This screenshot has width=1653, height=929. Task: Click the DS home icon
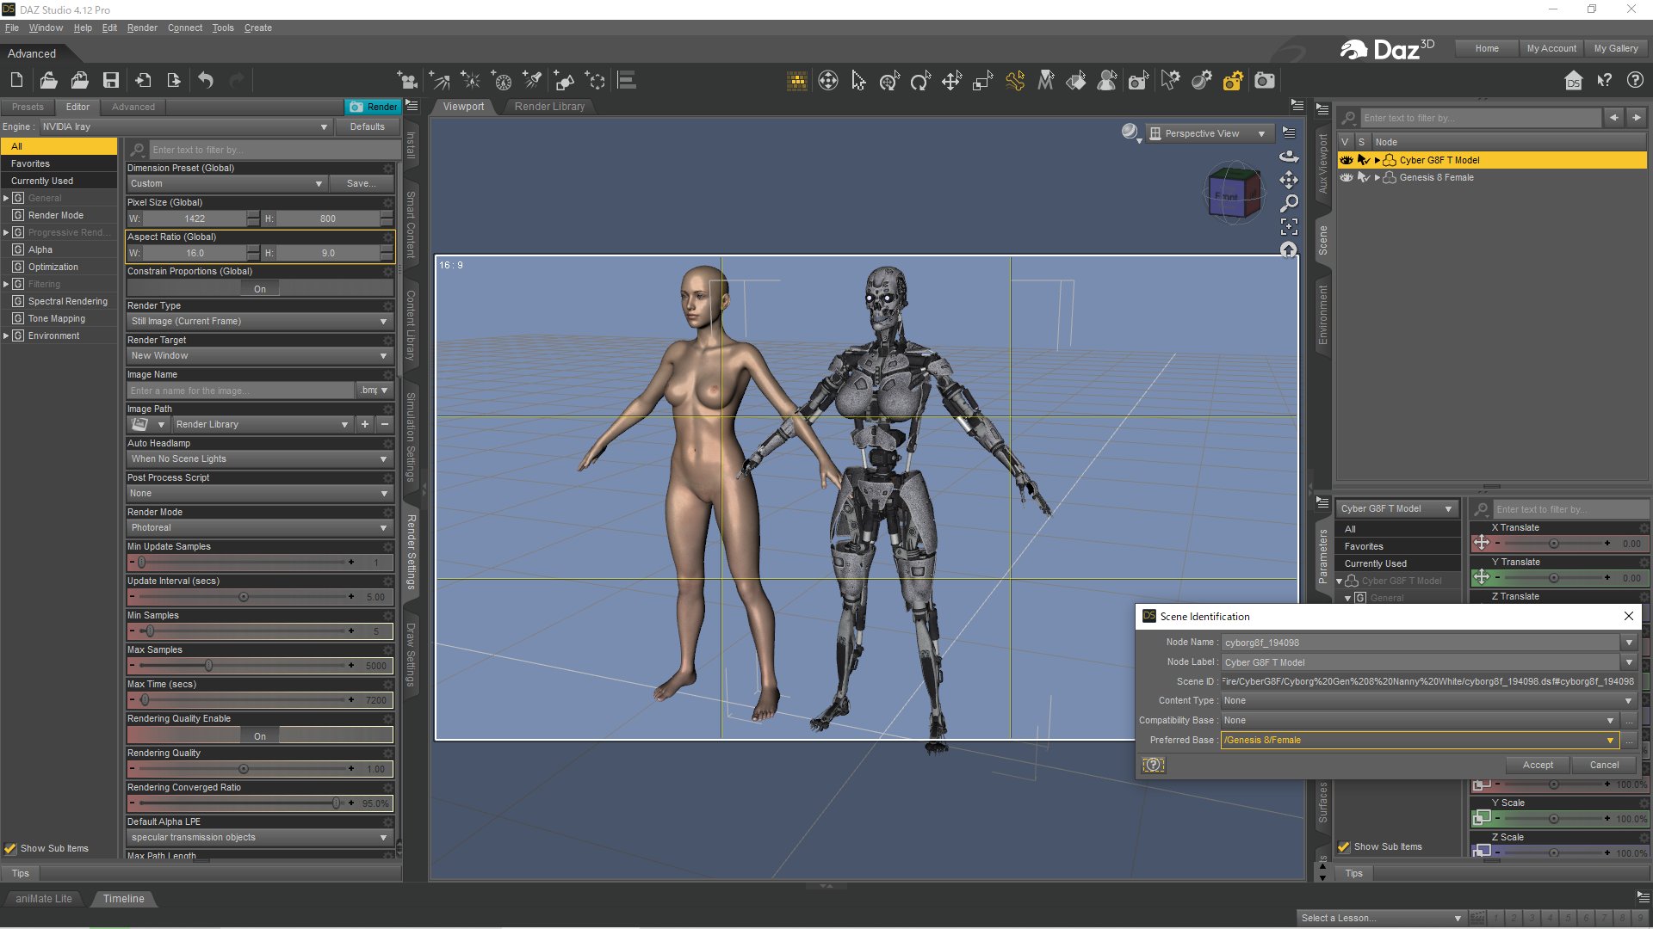click(1574, 81)
